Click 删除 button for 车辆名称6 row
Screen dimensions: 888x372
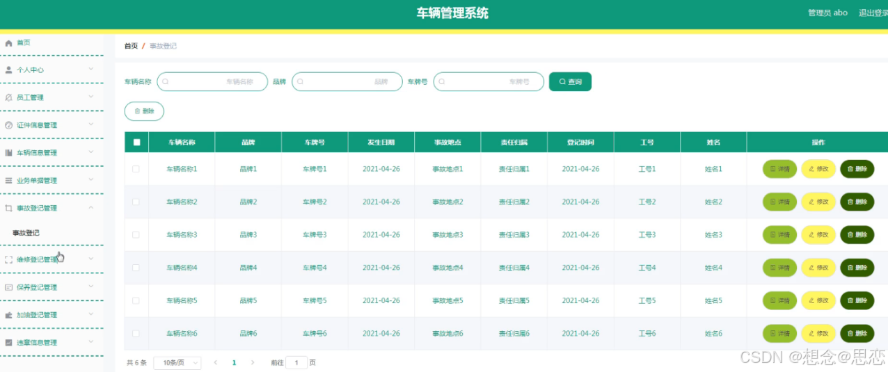pyautogui.click(x=857, y=334)
